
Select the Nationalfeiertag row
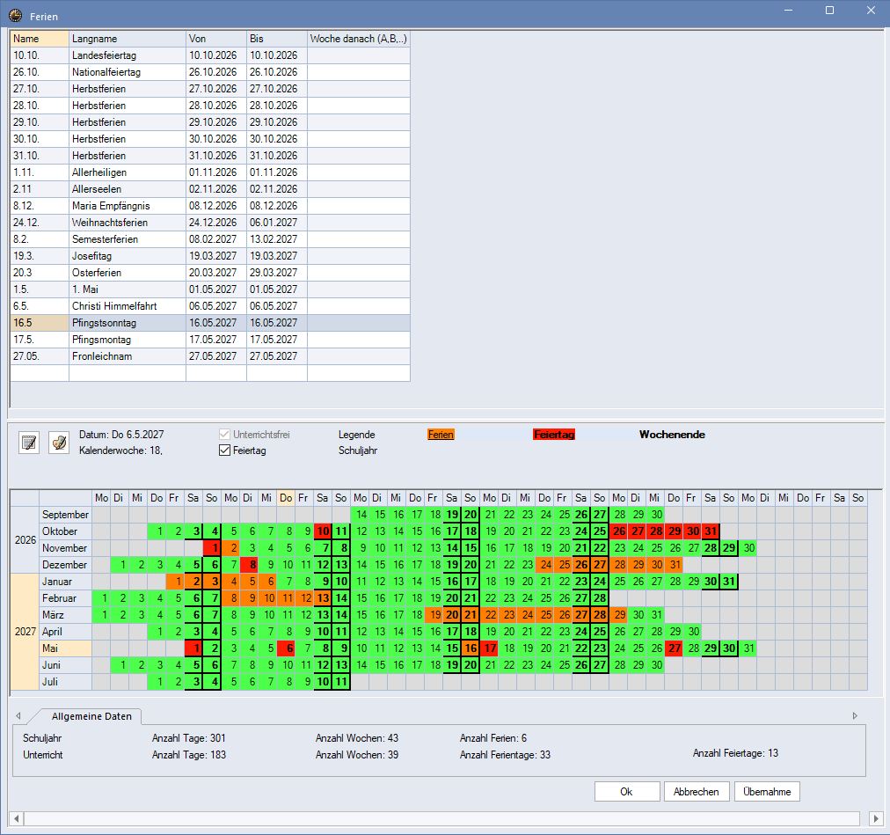[x=210, y=72]
